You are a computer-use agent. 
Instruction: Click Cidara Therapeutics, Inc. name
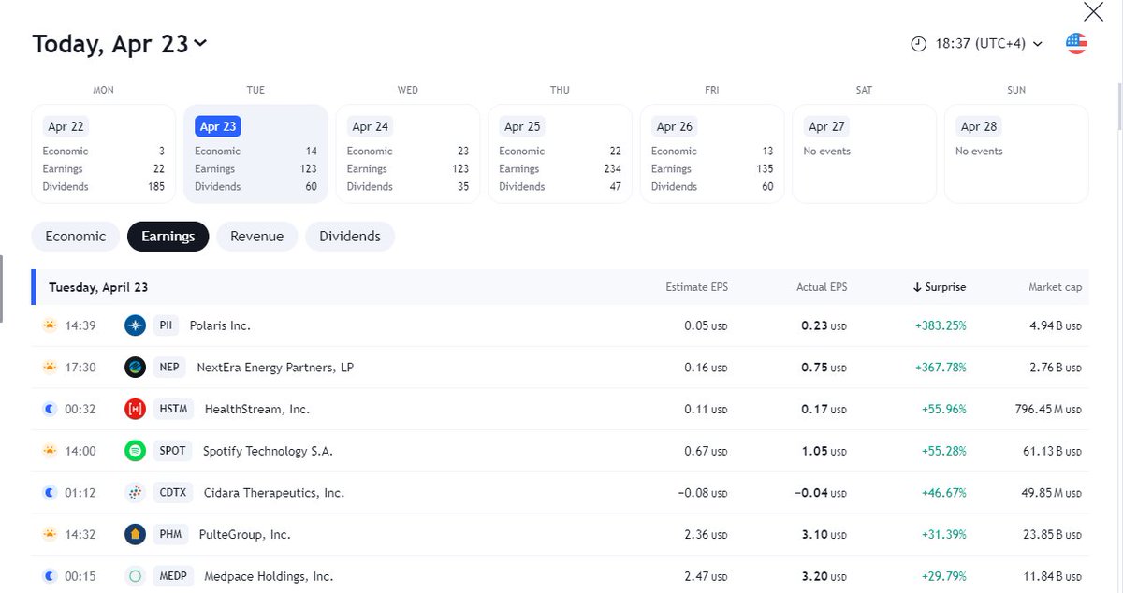pyautogui.click(x=274, y=493)
